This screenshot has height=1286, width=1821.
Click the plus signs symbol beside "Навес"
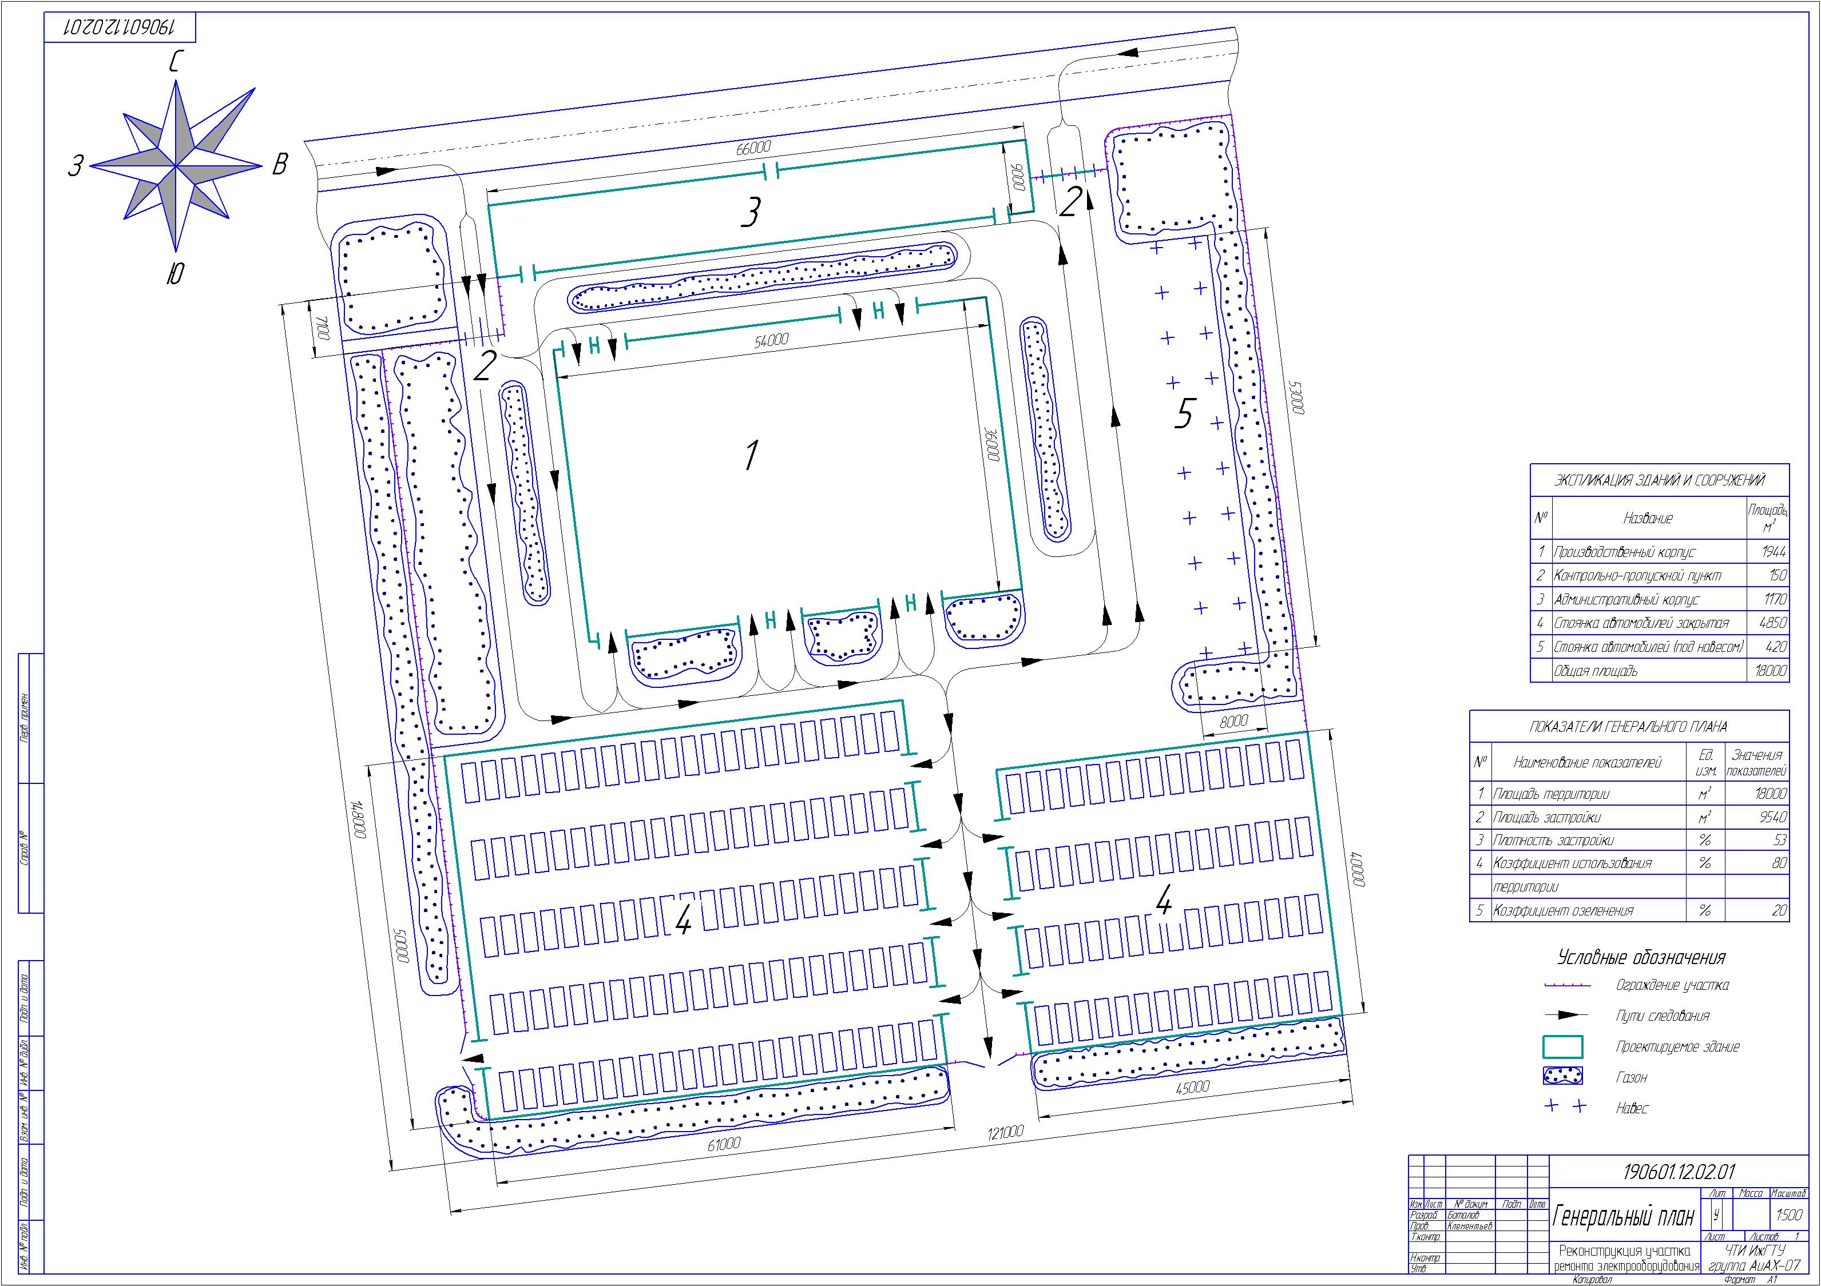click(1566, 1107)
